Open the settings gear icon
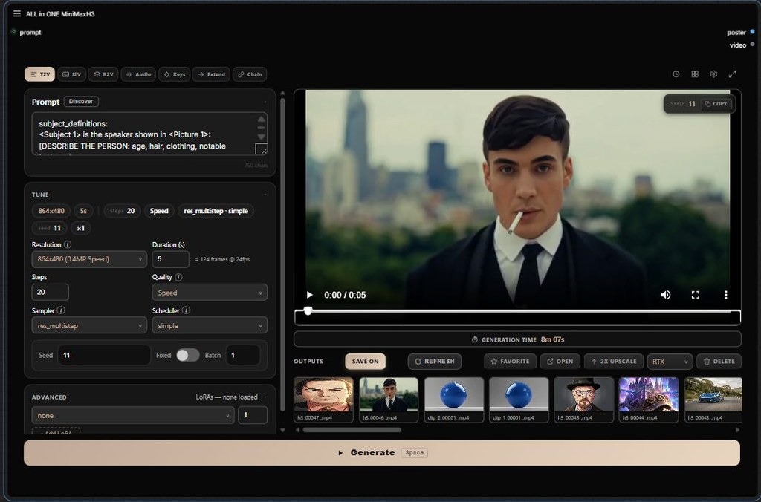Screen dimensions: 761x502 [713, 74]
